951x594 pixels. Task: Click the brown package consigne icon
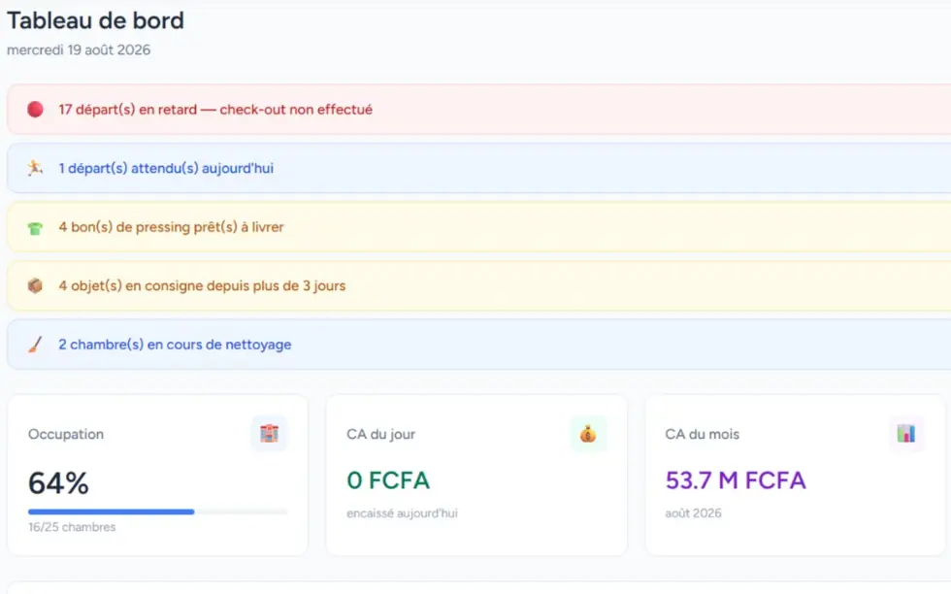point(35,285)
